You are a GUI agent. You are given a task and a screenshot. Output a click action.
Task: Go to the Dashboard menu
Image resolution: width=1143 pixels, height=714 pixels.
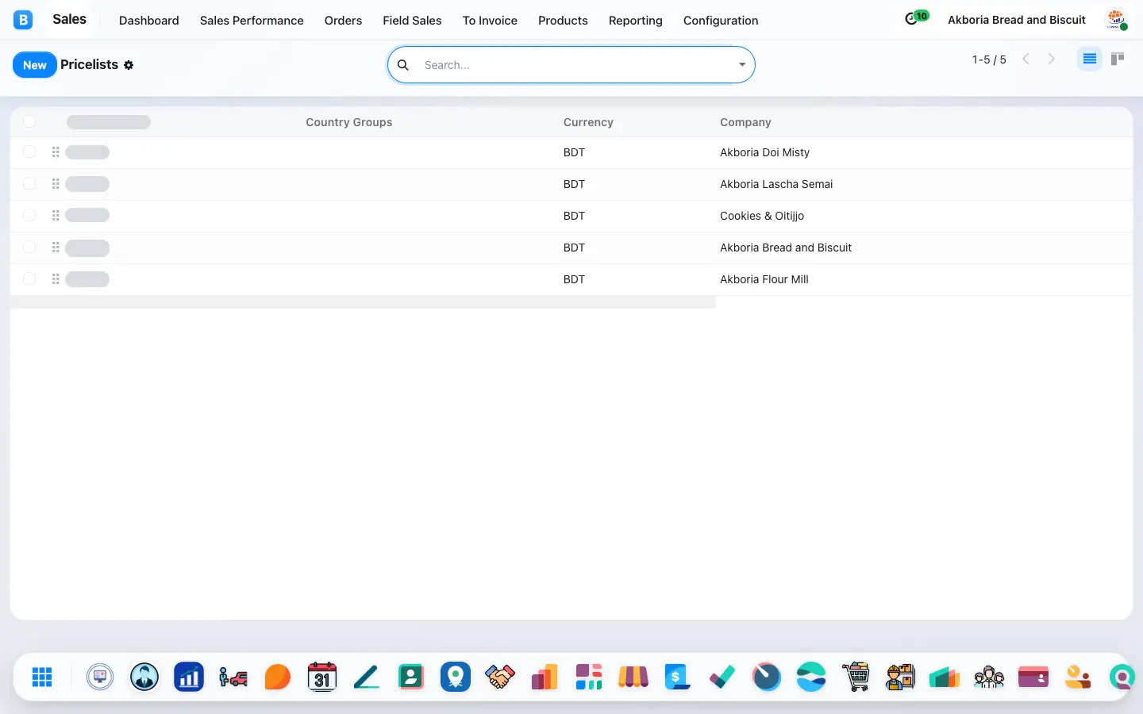coord(149,21)
